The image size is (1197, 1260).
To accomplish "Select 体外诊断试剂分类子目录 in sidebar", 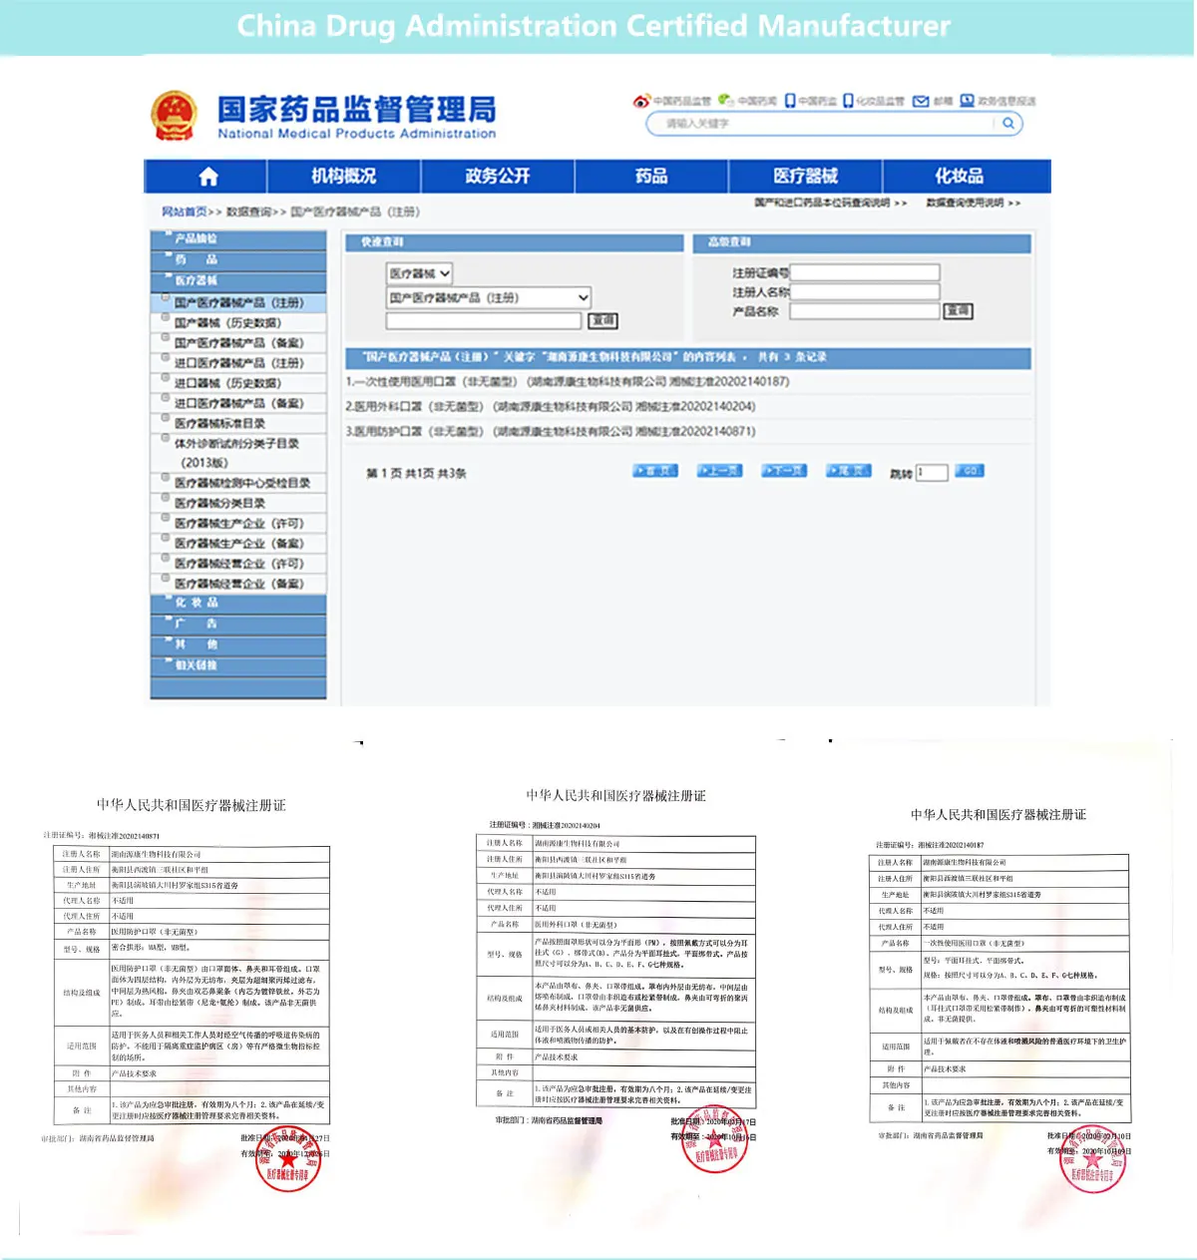I will (237, 452).
